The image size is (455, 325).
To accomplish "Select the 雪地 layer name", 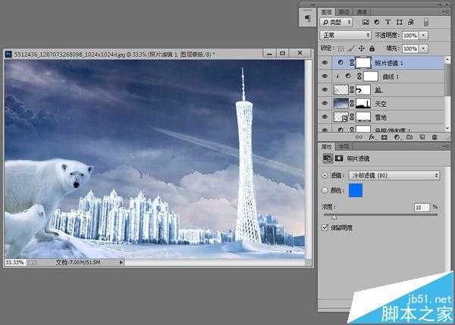I will (381, 117).
